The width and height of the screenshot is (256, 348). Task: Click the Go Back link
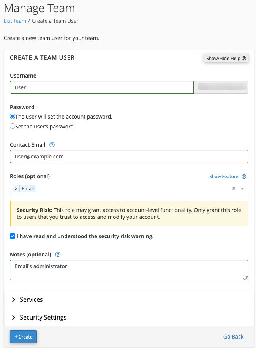[233, 337]
